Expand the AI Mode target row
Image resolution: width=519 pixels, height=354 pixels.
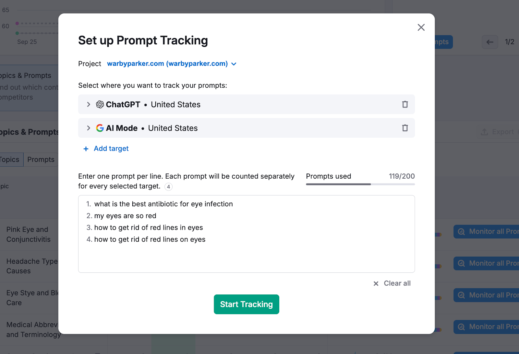[x=88, y=128]
